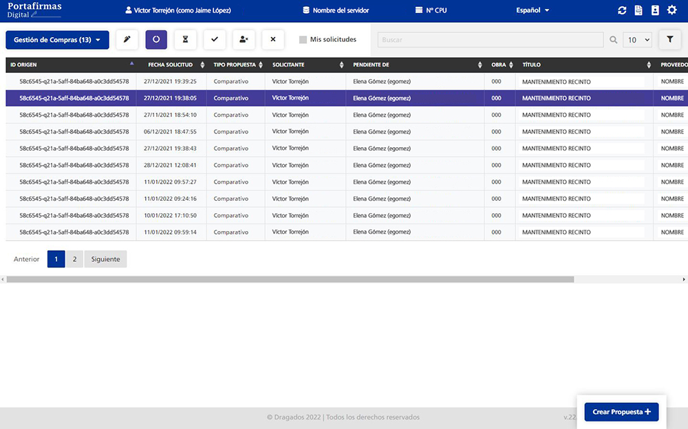
Task: Open the funnel filter options
Action: click(x=669, y=40)
